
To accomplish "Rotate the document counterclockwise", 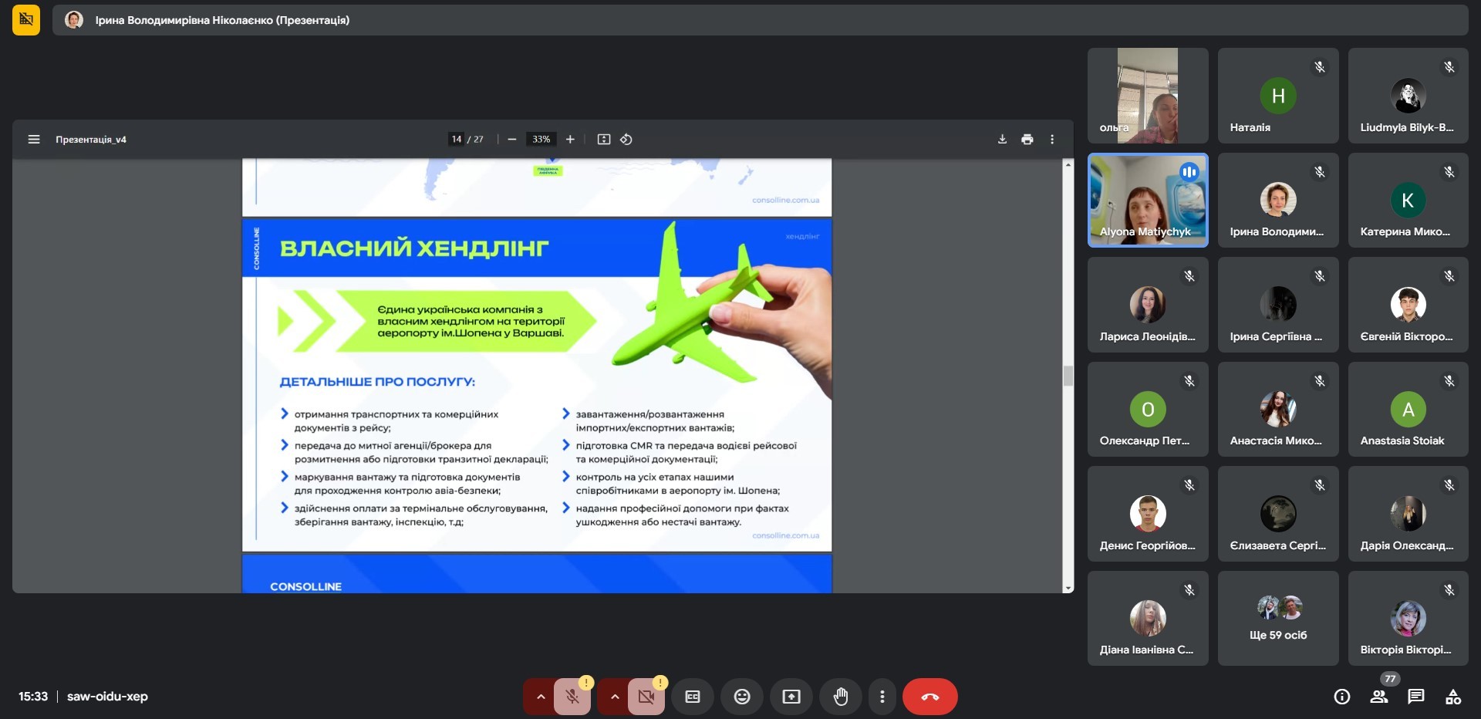I will (626, 140).
